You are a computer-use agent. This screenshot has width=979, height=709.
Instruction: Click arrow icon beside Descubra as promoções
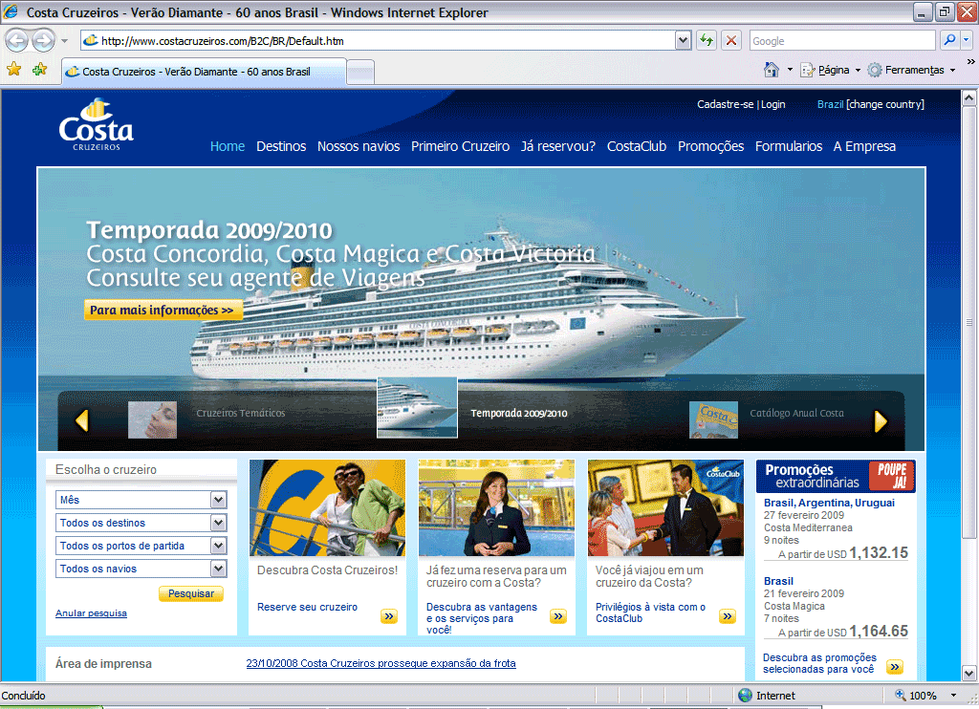[895, 667]
